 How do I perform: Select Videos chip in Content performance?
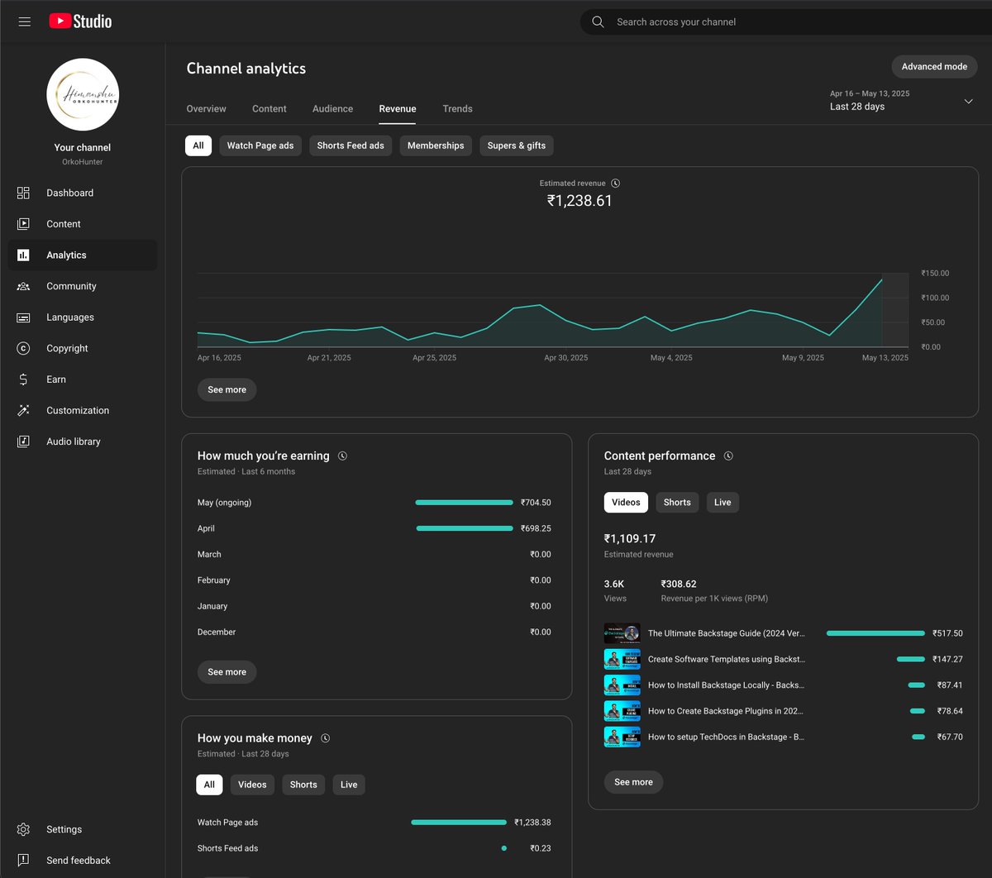(x=626, y=502)
